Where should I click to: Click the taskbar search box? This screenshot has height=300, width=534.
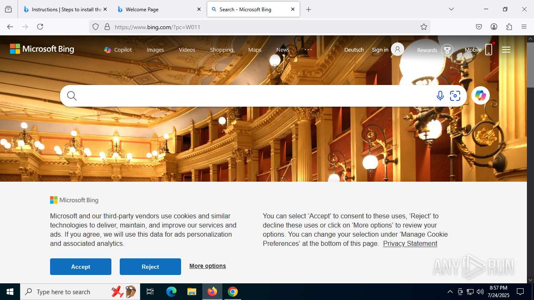tap(79, 292)
